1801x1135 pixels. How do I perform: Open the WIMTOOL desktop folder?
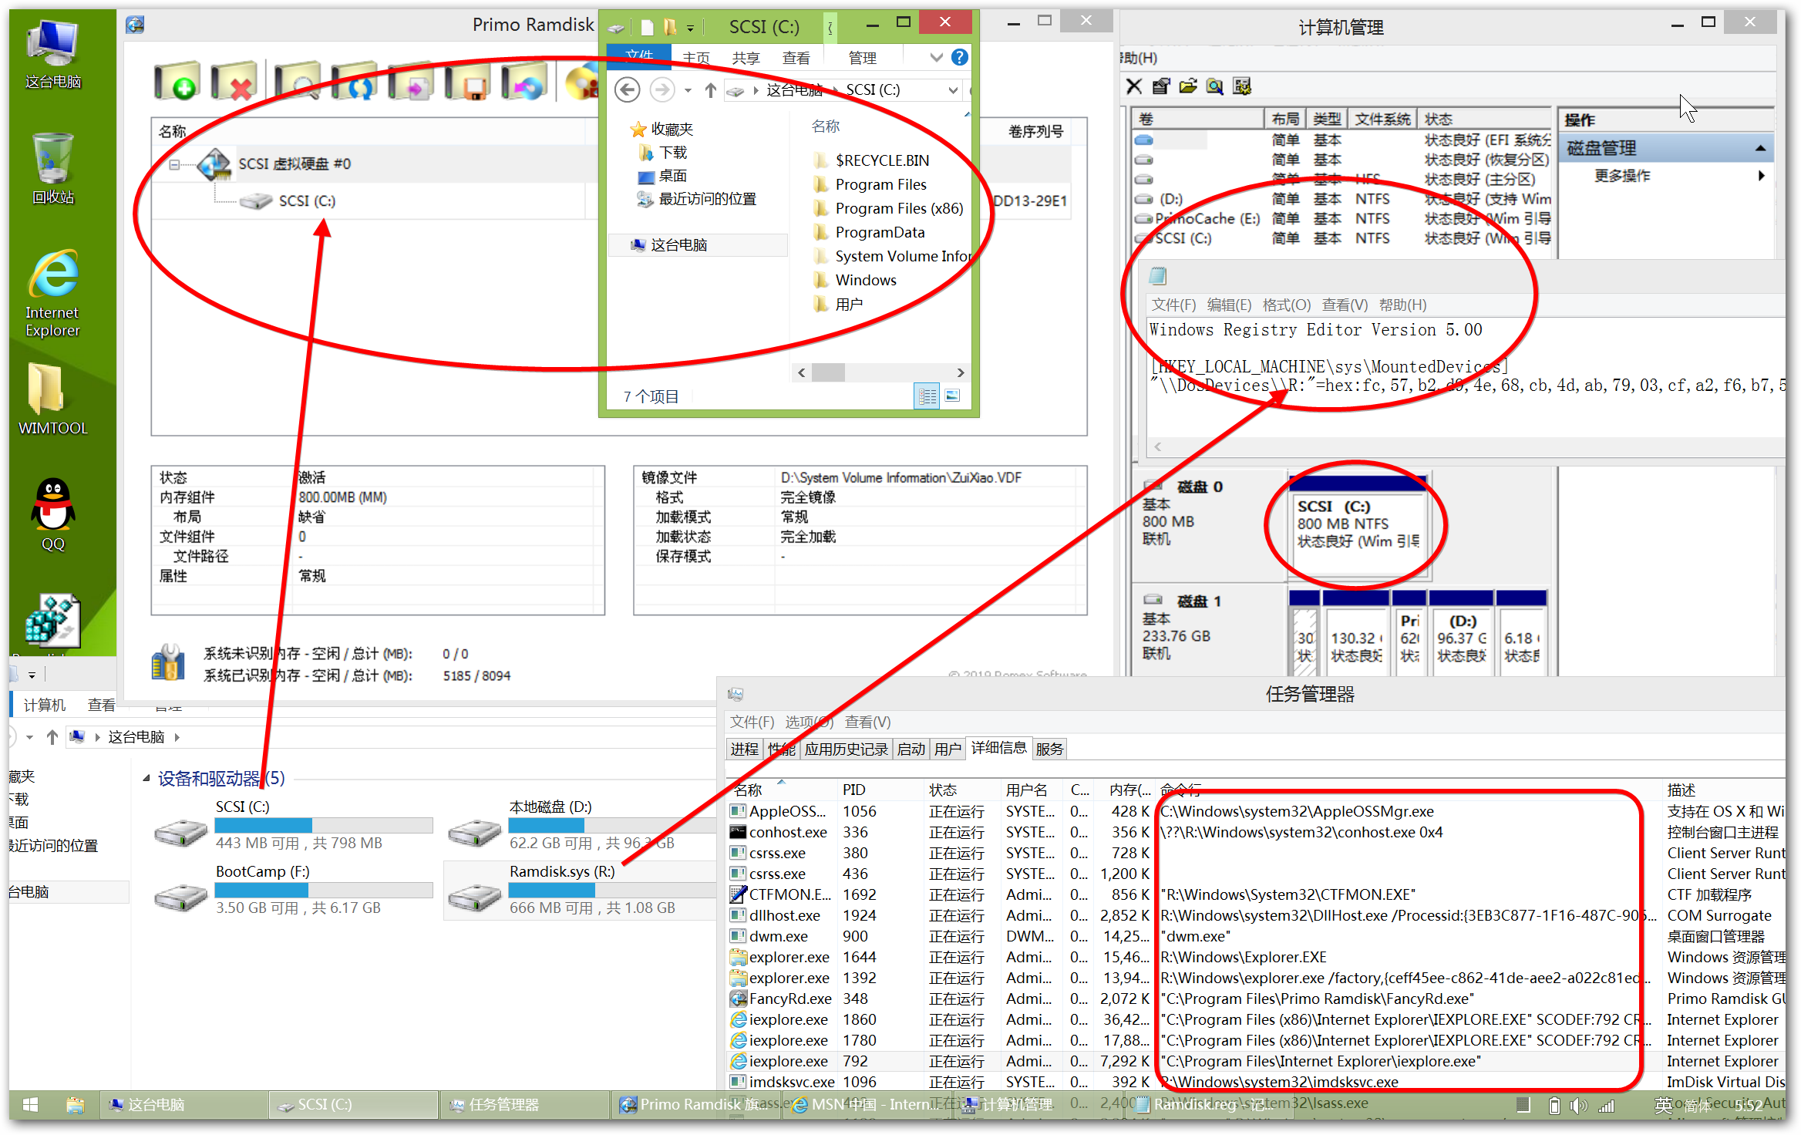coord(52,399)
